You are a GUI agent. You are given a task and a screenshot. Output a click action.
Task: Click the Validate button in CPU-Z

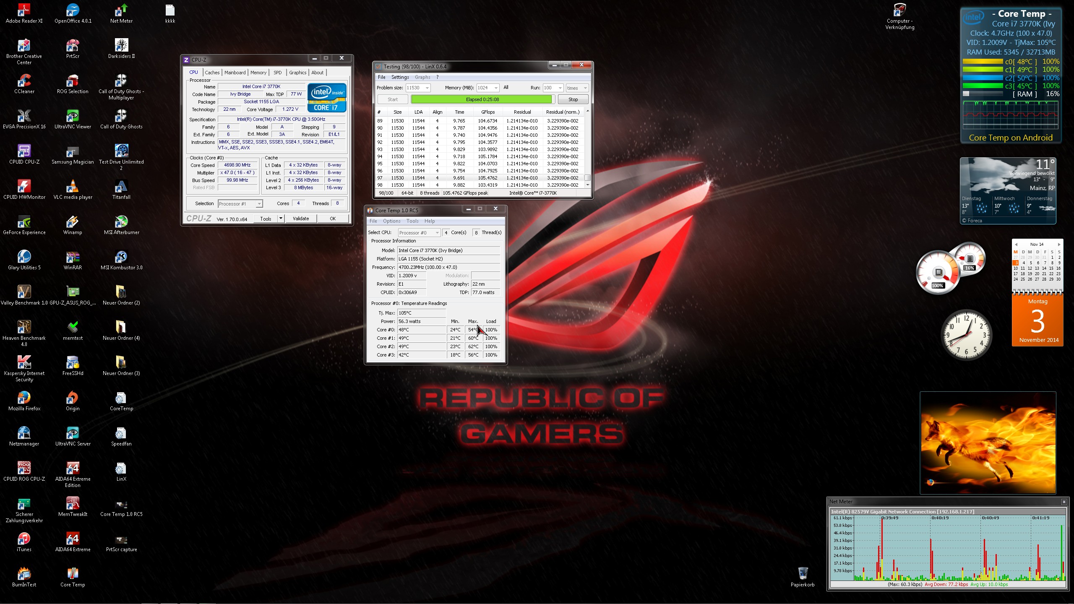[301, 219]
